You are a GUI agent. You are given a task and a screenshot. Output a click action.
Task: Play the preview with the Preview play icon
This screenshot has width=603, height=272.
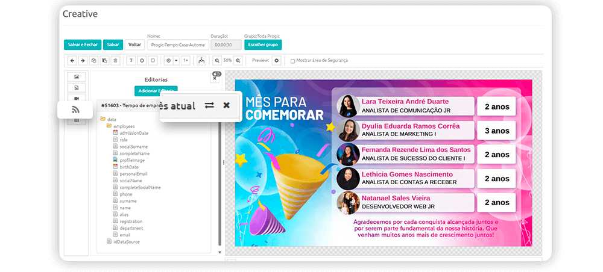click(x=276, y=61)
